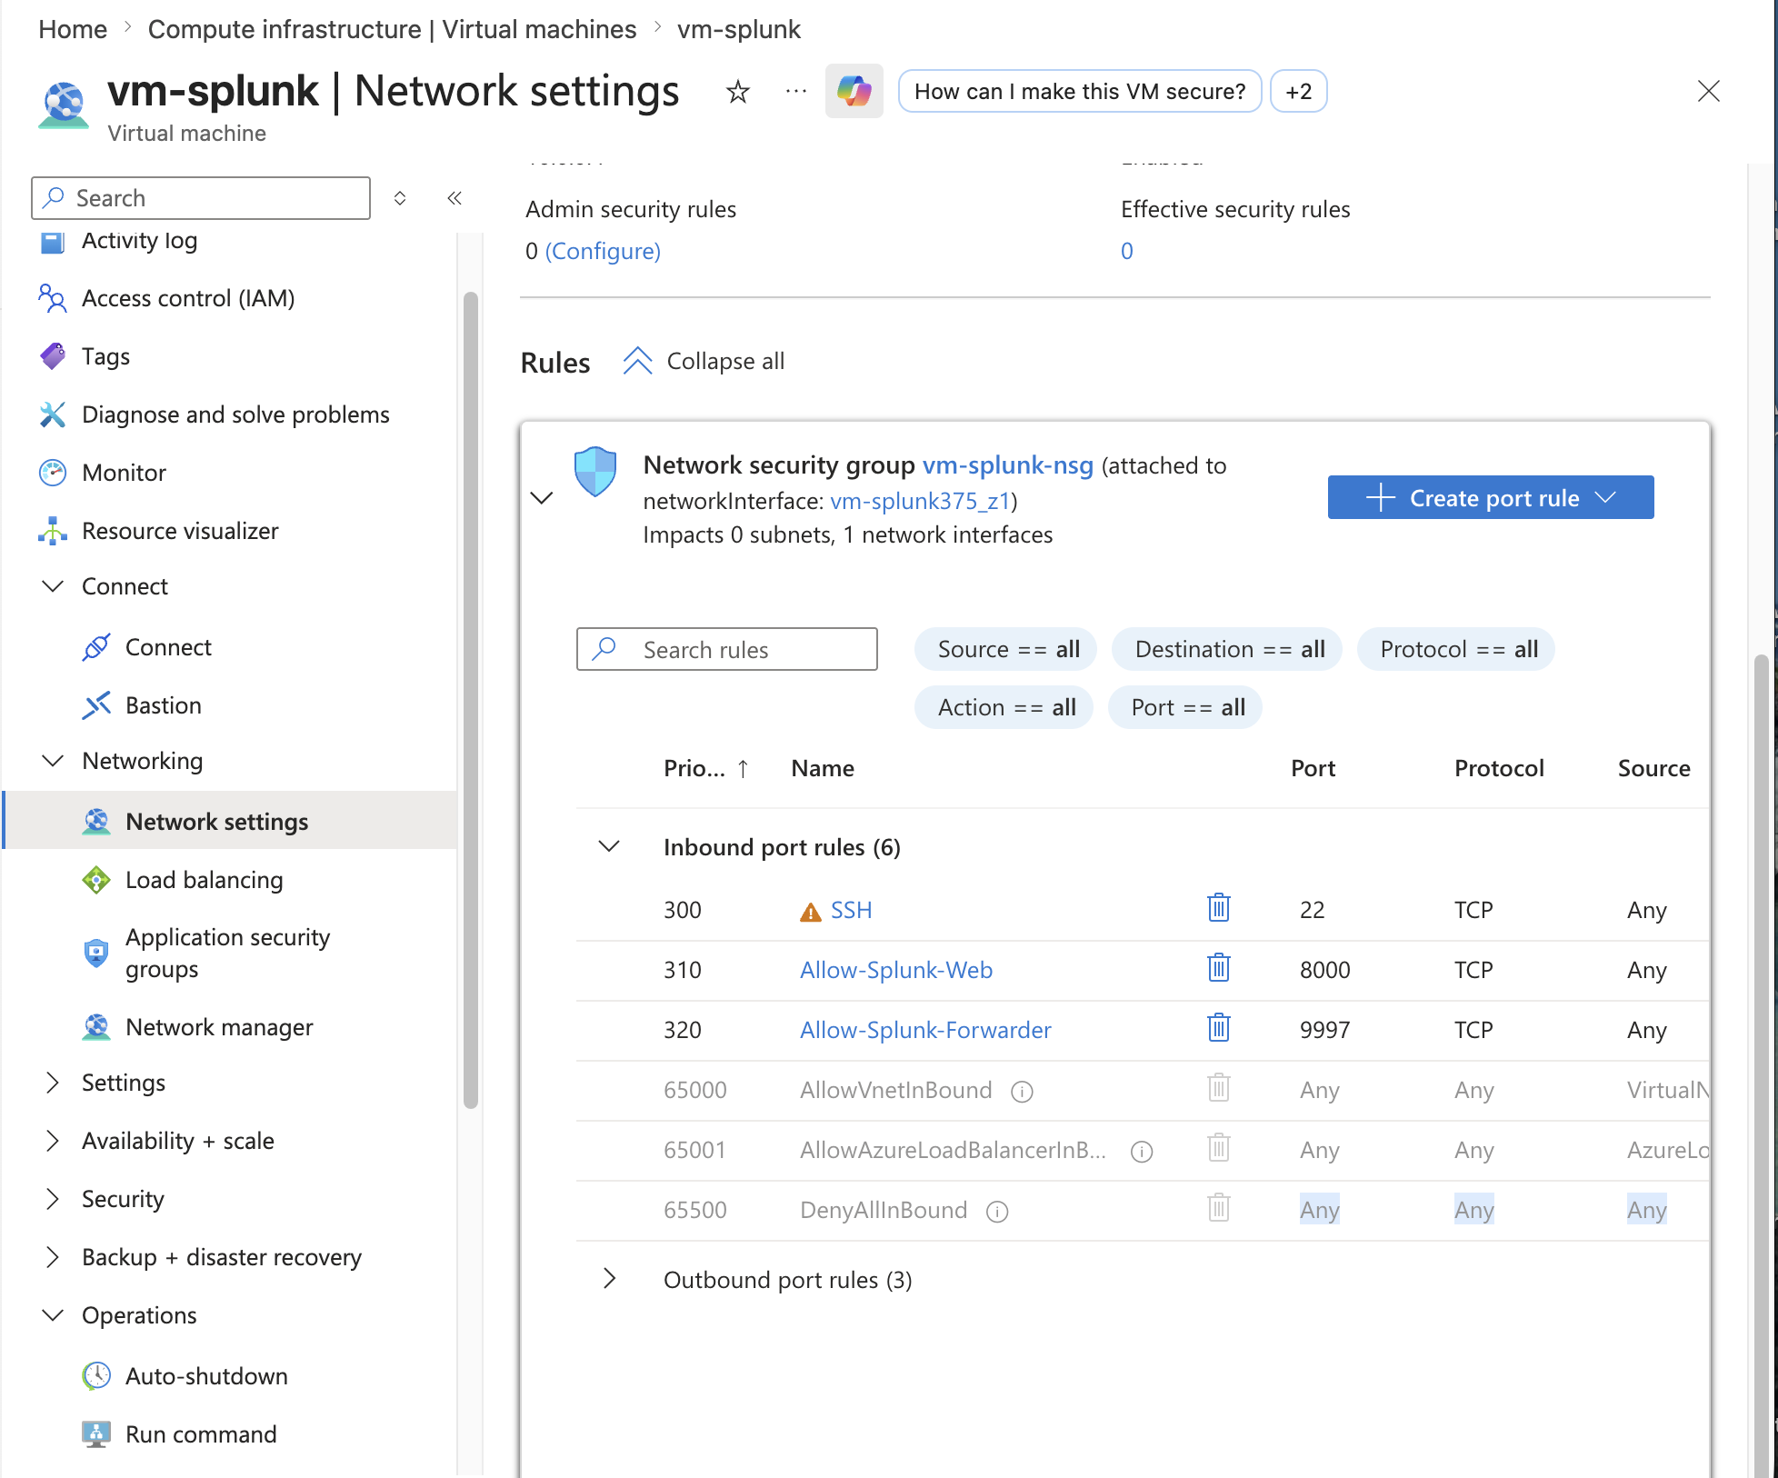Viewport: 1778px width, 1478px height.
Task: Expand the Security group
Action: [x=53, y=1199]
